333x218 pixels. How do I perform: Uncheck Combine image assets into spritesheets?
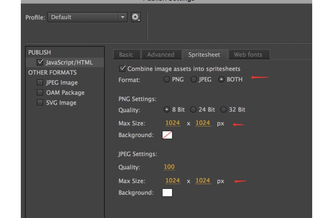pos(122,69)
